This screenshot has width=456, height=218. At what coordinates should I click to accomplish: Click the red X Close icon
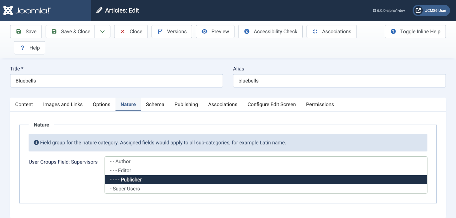123,31
